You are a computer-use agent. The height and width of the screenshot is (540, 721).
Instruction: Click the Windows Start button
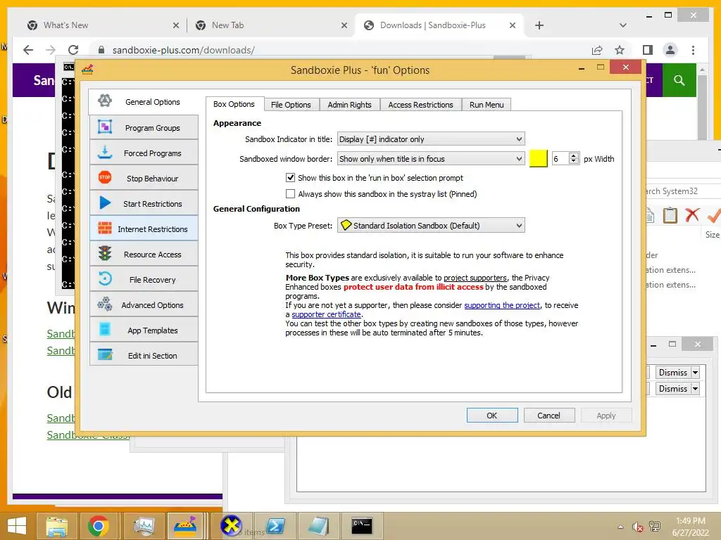click(17, 526)
